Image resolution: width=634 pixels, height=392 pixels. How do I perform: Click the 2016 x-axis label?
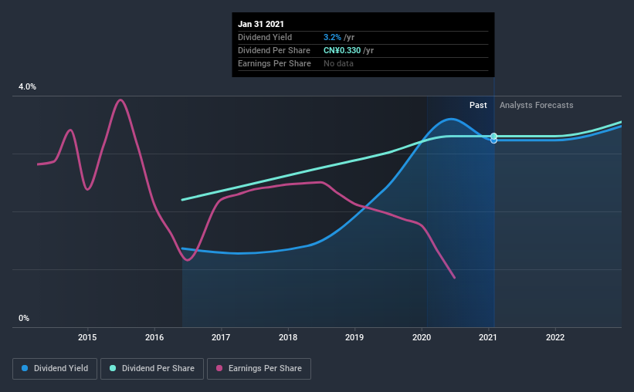pyautogui.click(x=154, y=337)
